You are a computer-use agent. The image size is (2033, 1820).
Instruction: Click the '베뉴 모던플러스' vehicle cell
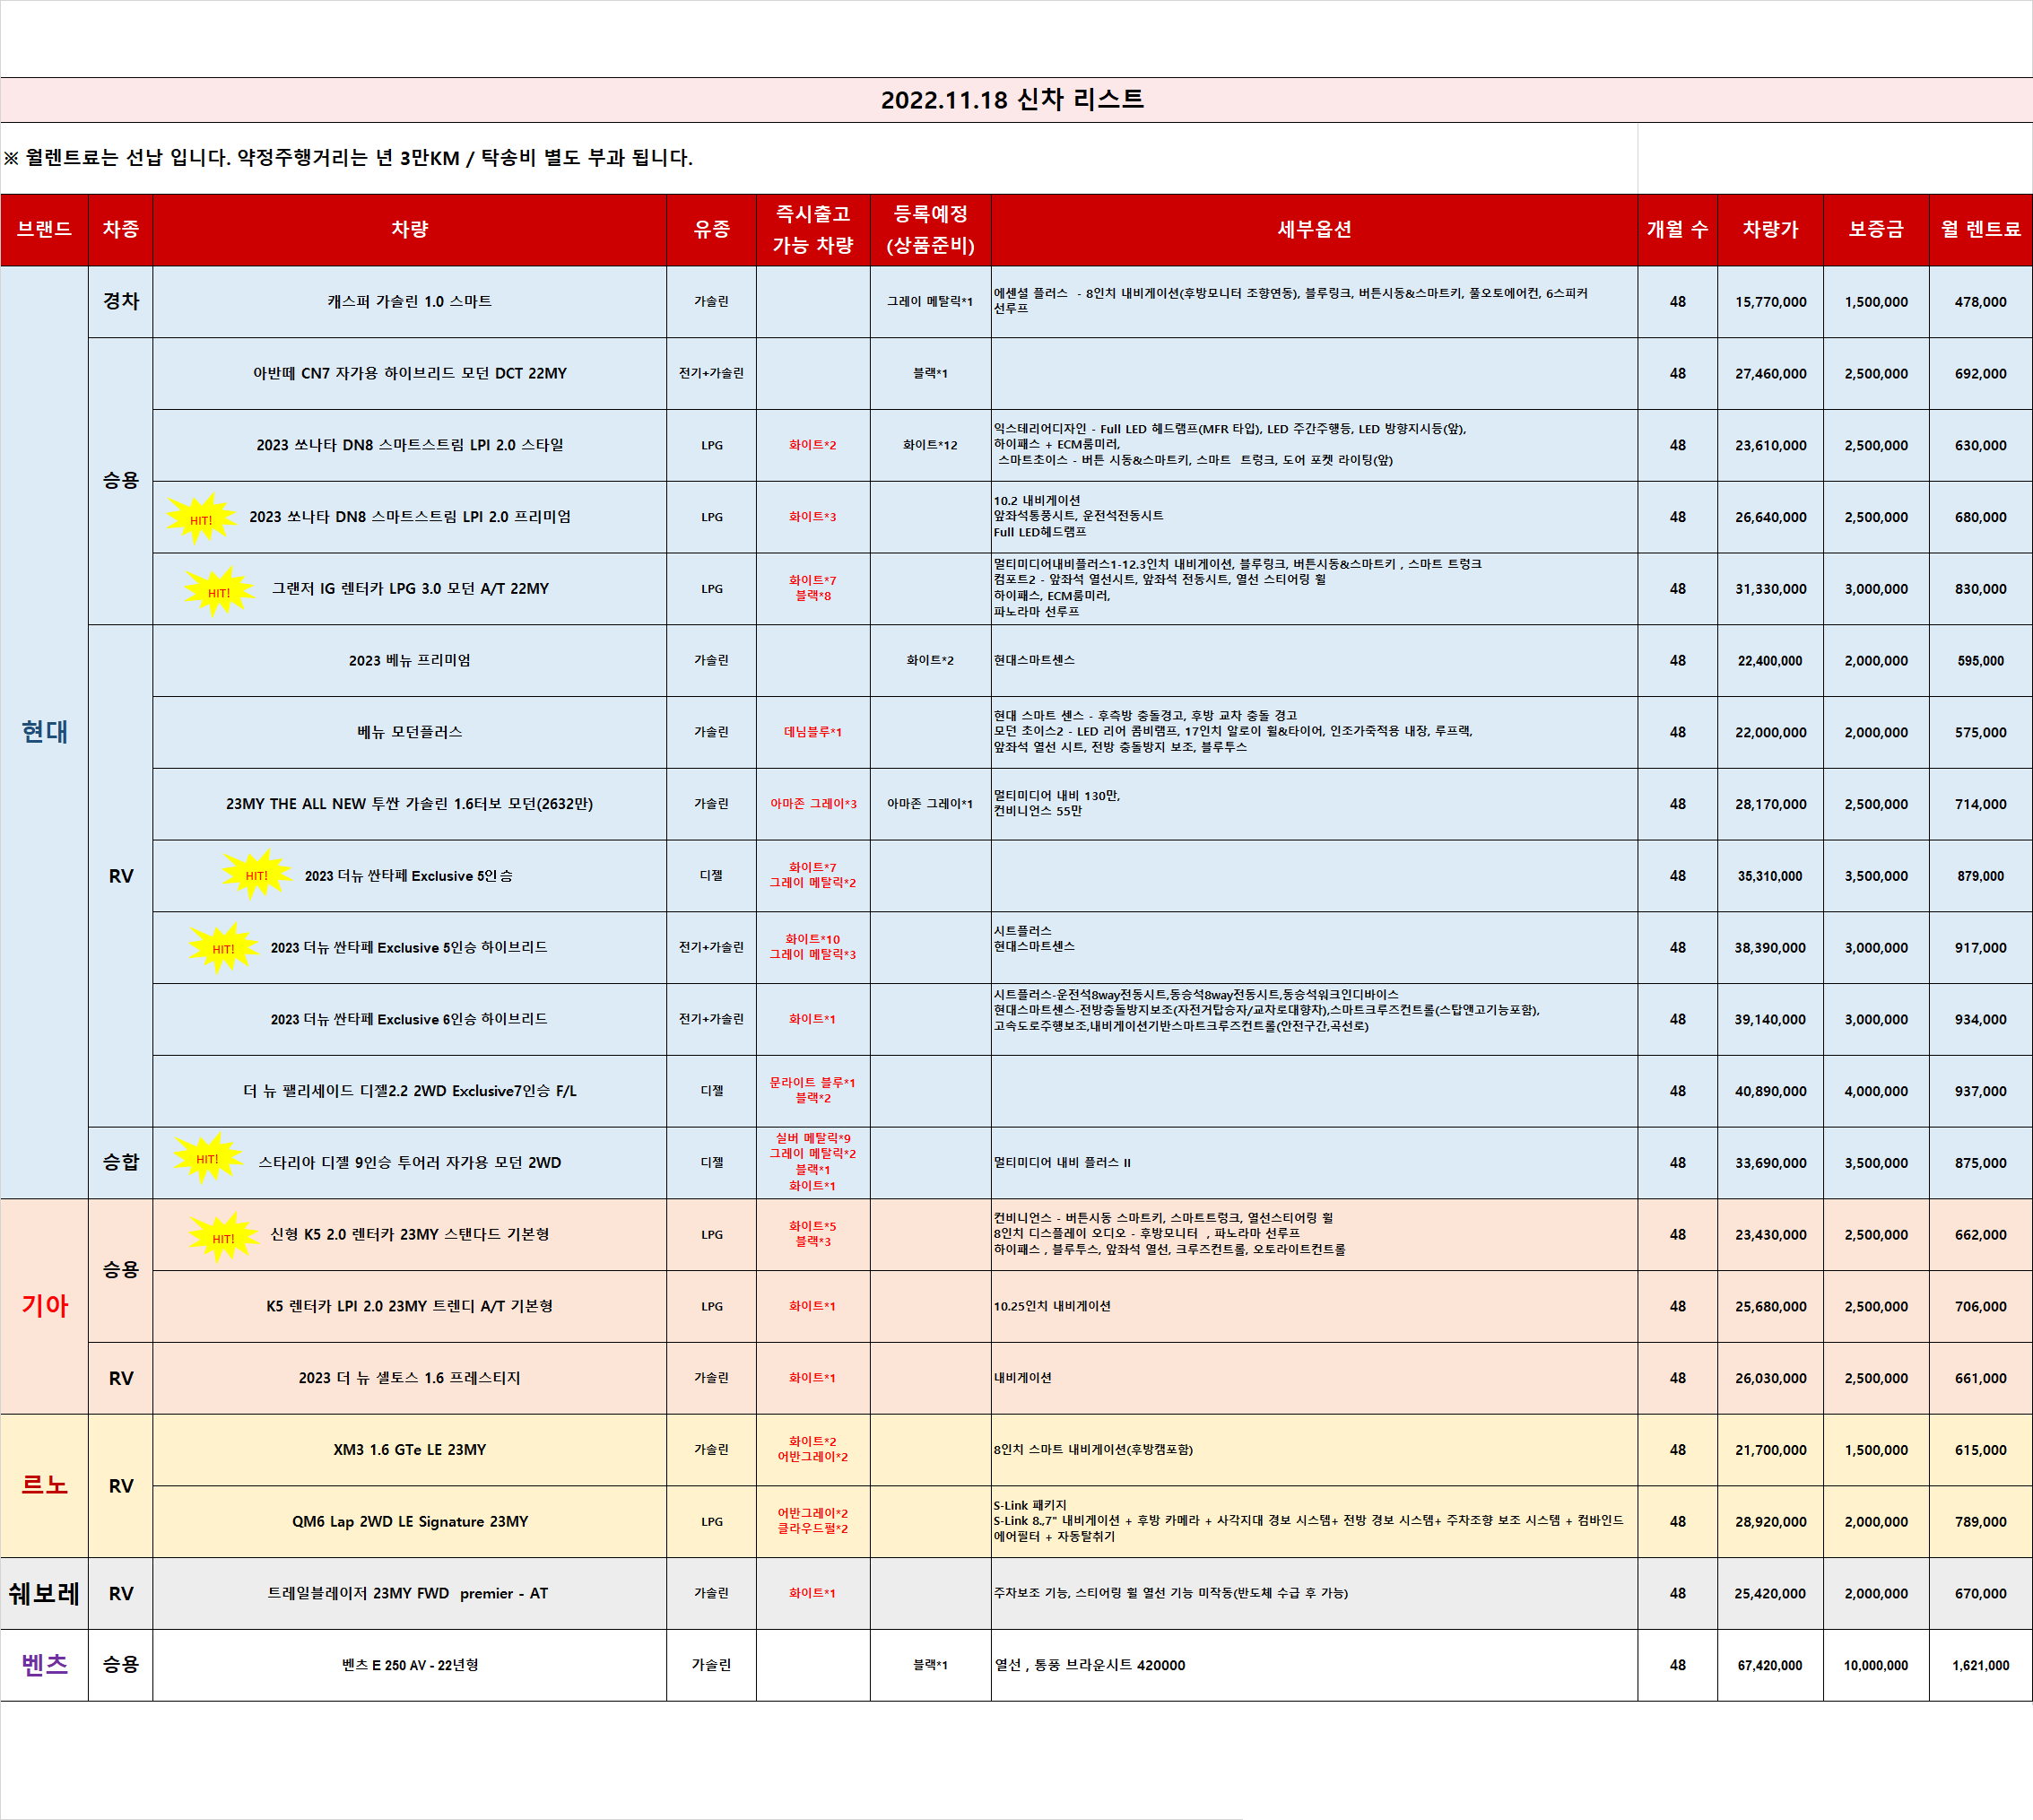(x=410, y=732)
